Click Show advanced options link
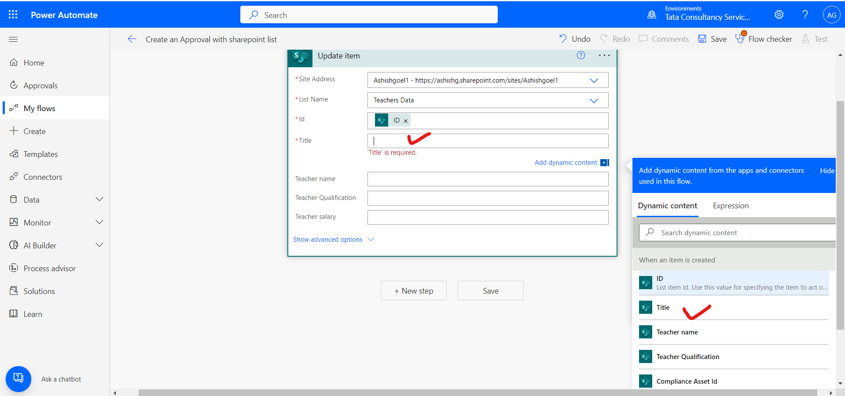This screenshot has width=845, height=396. [x=327, y=239]
